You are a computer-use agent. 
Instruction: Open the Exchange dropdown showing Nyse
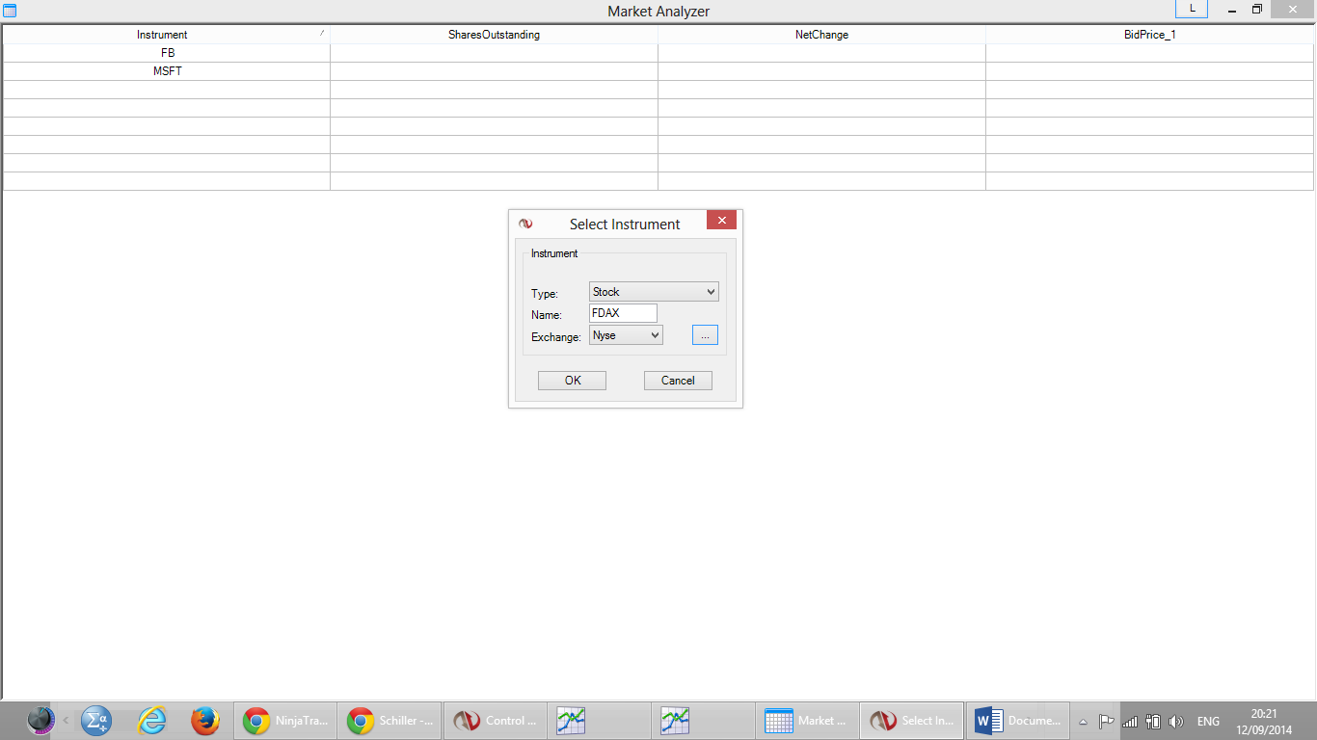click(x=626, y=335)
